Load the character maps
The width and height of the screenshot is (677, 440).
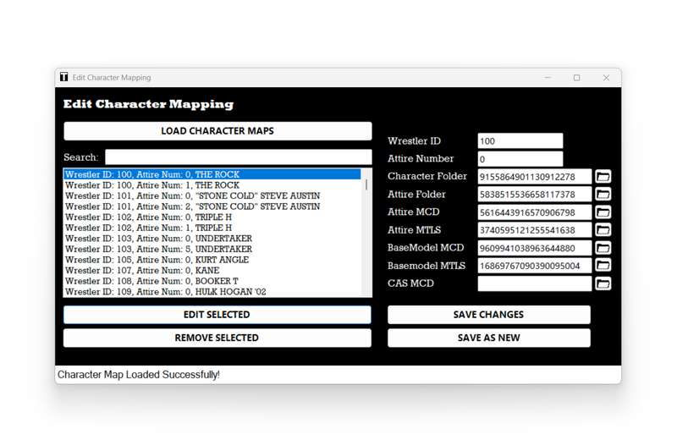[x=217, y=131]
